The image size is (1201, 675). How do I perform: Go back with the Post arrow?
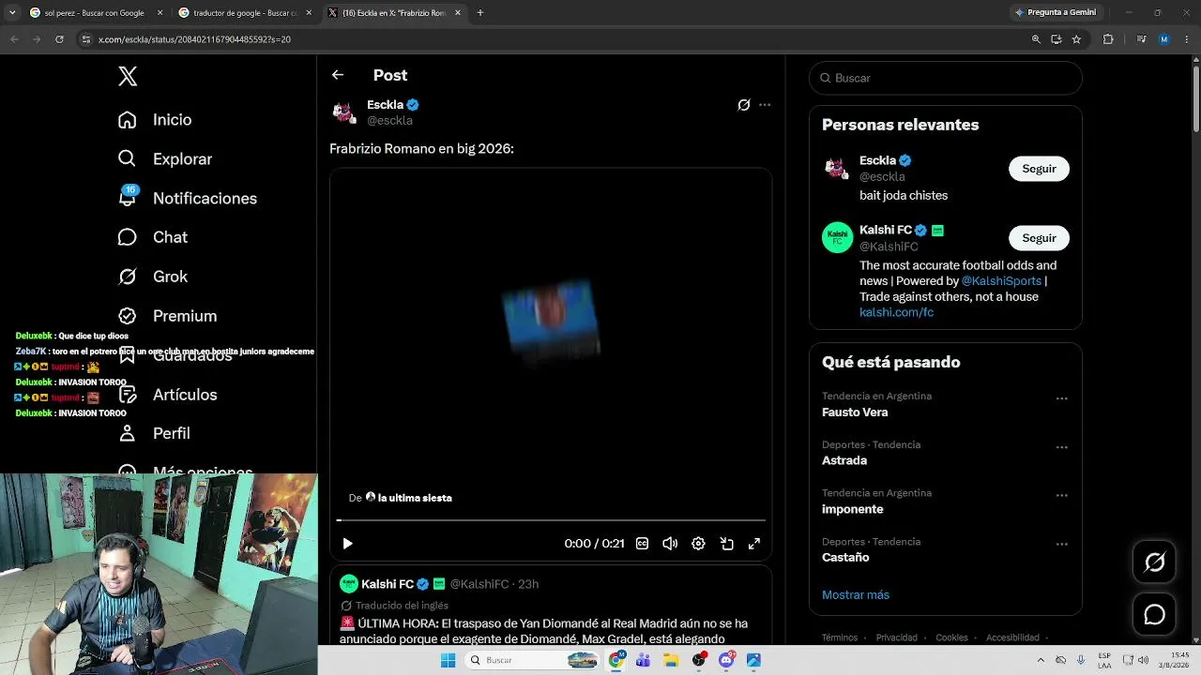coord(338,75)
